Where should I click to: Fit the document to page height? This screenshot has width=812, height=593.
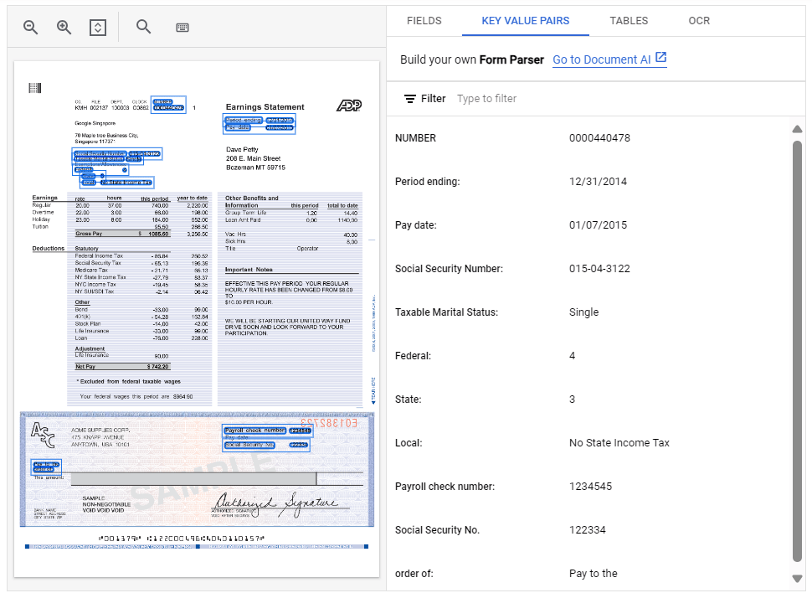point(97,26)
